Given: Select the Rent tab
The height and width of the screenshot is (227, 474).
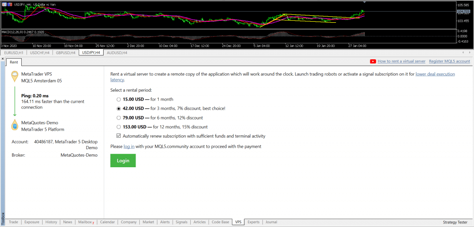Looking at the screenshot, I should pos(13,62).
